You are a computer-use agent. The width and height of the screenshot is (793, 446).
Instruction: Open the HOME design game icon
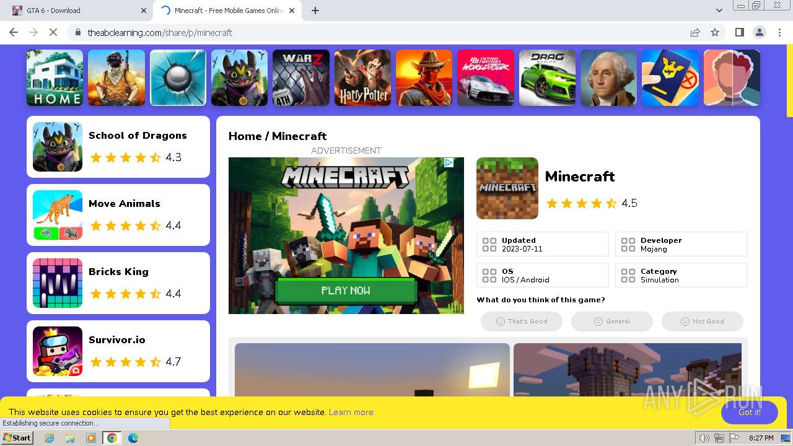click(55, 78)
